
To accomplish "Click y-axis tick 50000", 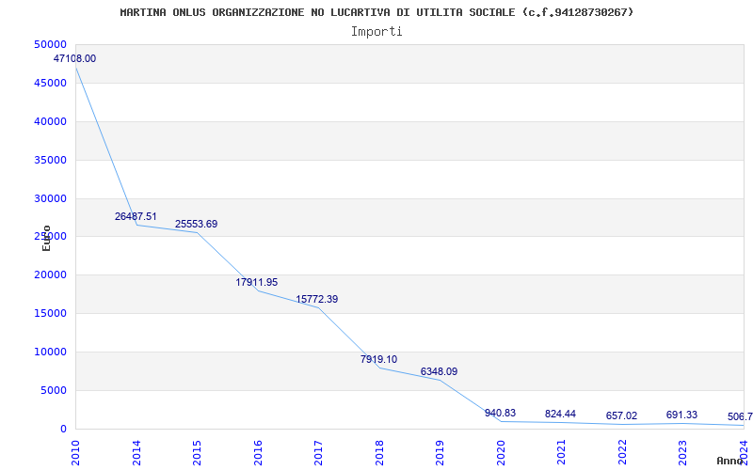I will coord(50,44).
